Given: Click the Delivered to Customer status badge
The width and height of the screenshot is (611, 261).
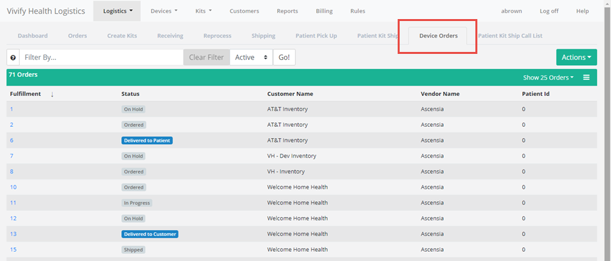Looking at the screenshot, I should coord(149,234).
